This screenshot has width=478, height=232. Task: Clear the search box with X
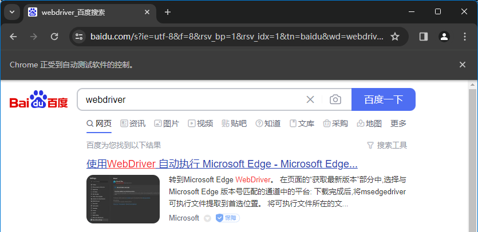click(x=310, y=99)
